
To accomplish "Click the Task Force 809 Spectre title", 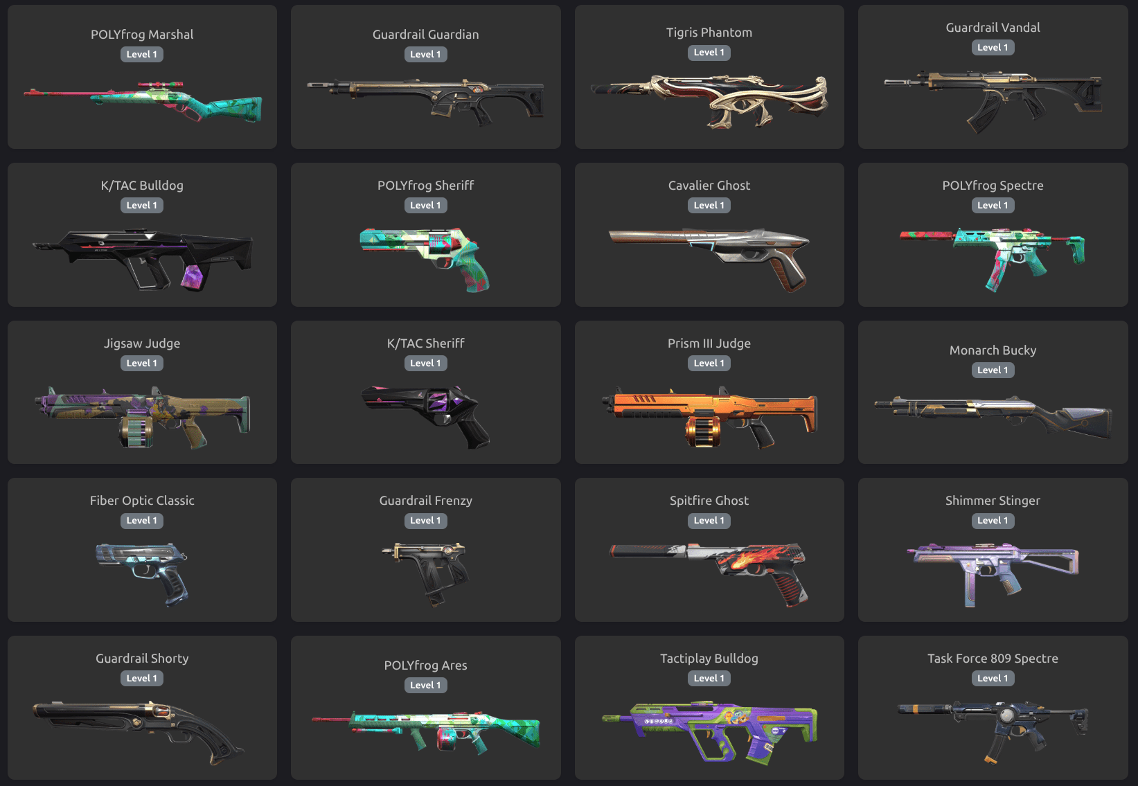I will (x=993, y=658).
